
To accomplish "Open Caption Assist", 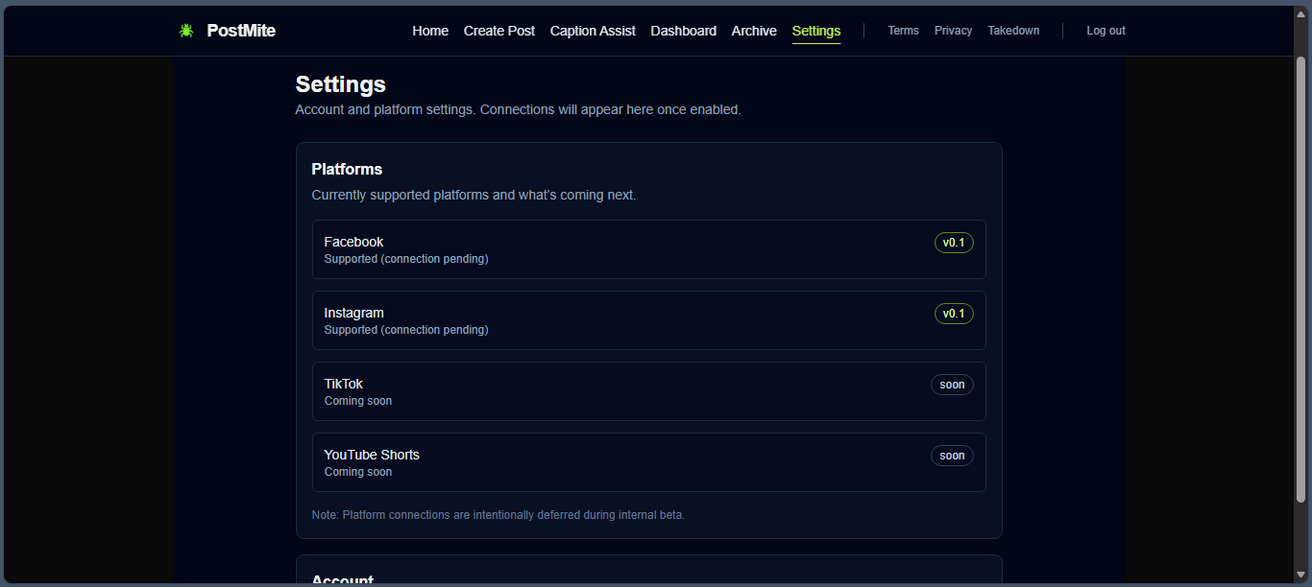I will coord(593,30).
